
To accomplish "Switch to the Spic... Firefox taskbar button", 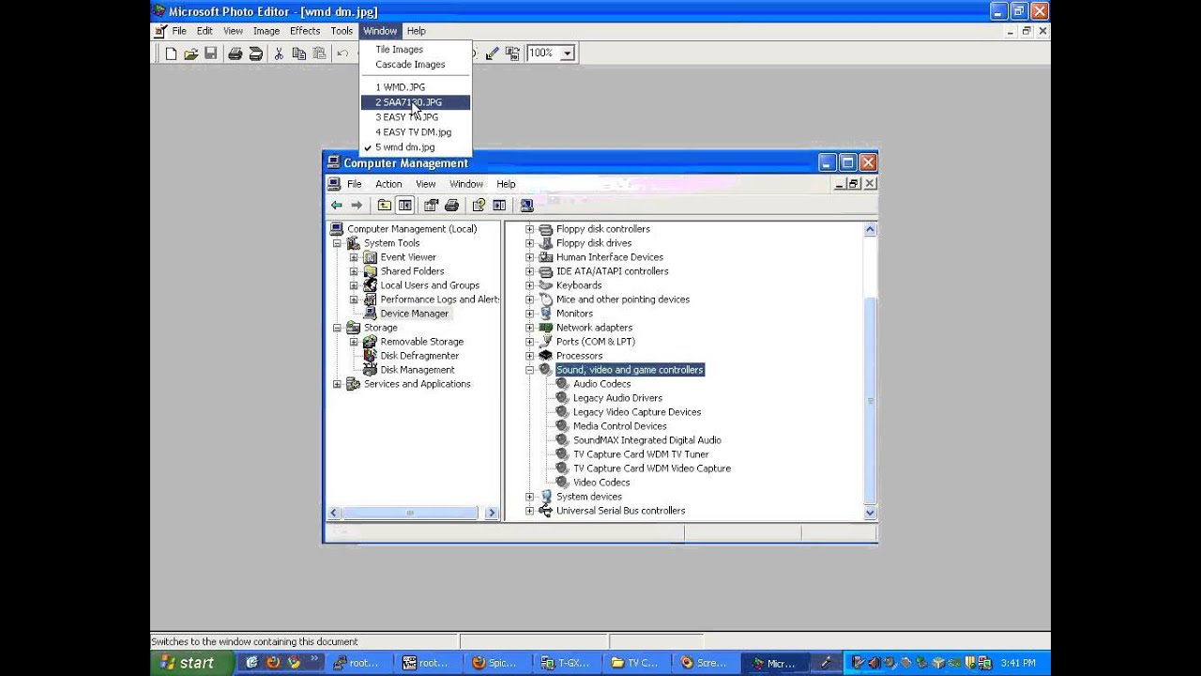I will (497, 663).
